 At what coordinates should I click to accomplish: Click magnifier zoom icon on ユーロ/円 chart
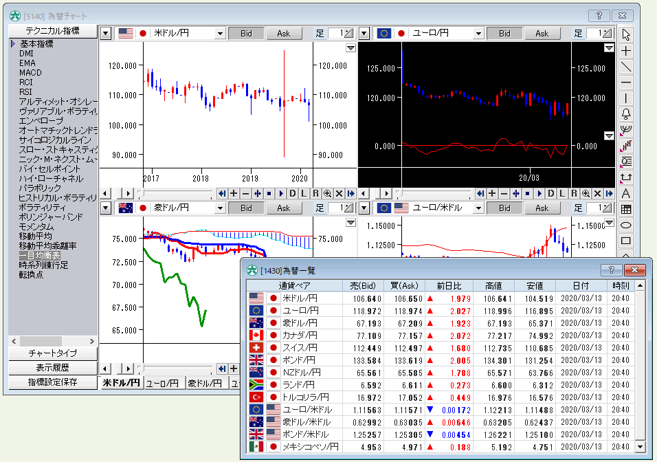(x=586, y=193)
